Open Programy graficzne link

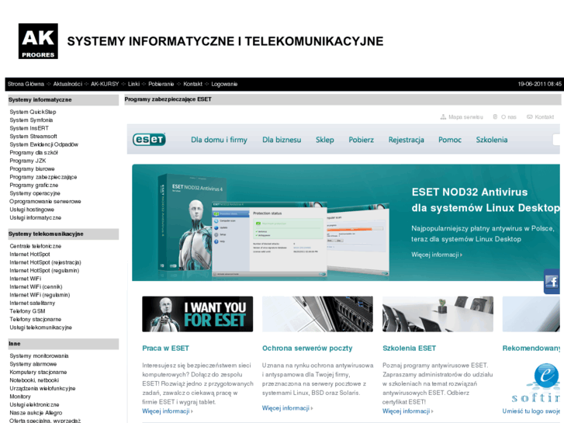pyautogui.click(x=34, y=185)
